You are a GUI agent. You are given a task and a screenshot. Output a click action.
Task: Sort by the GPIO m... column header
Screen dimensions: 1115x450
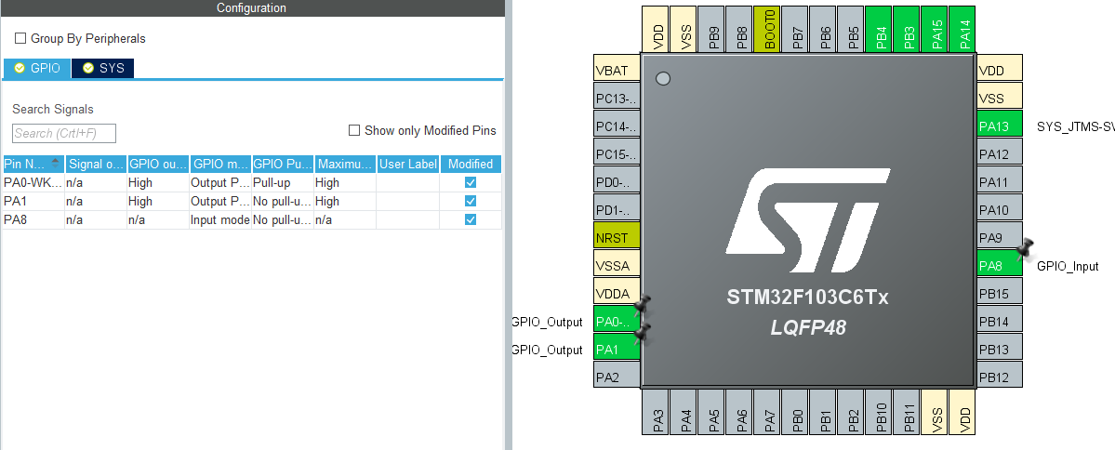pos(220,164)
